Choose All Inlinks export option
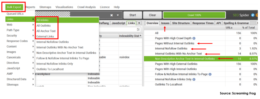Image resolution: width=260 pixels, height=99 pixels. 67,20
